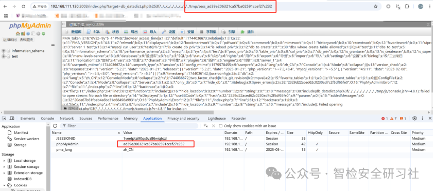The width and height of the screenshot is (433, 191).
Task: Switch to DevTools Lighthouse tab
Action: [216, 118]
